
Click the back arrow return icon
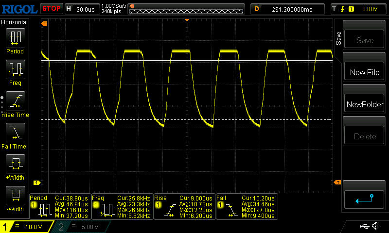pyautogui.click(x=364, y=198)
